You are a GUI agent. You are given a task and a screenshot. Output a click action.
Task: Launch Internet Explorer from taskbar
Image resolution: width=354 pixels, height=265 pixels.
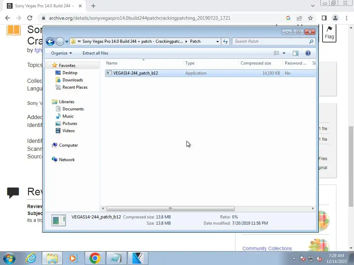(x=31, y=258)
